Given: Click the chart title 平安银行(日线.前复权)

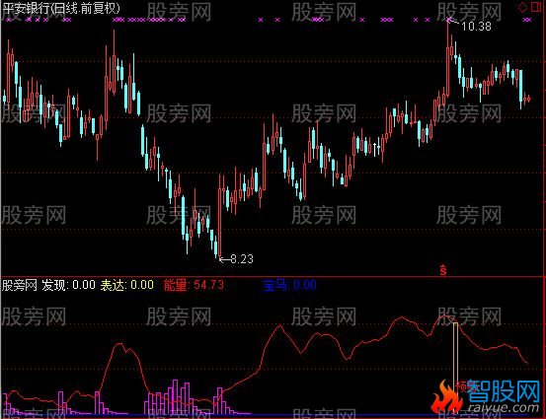Looking at the screenshot, I should point(61,8).
